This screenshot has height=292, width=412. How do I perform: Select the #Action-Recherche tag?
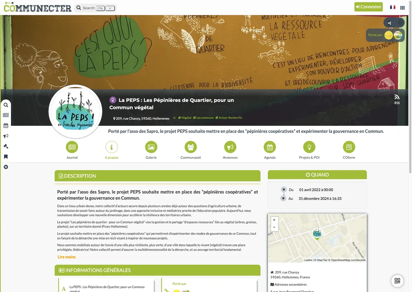click(229, 118)
